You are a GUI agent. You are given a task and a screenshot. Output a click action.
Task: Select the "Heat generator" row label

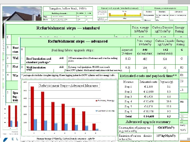[149, 15]
